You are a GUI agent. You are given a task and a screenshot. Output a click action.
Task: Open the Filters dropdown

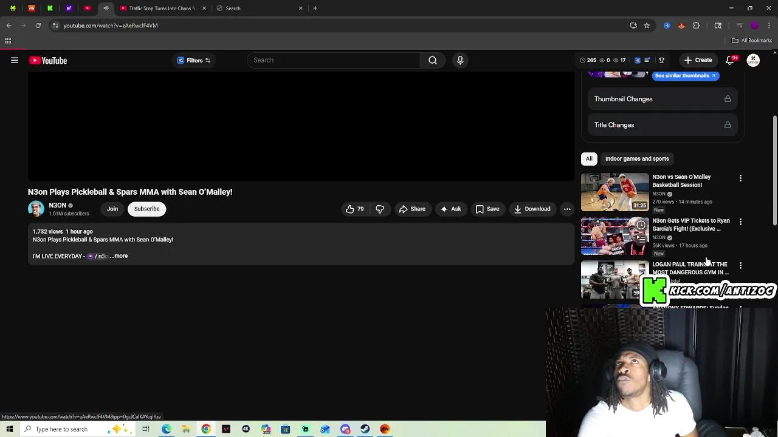pos(194,60)
